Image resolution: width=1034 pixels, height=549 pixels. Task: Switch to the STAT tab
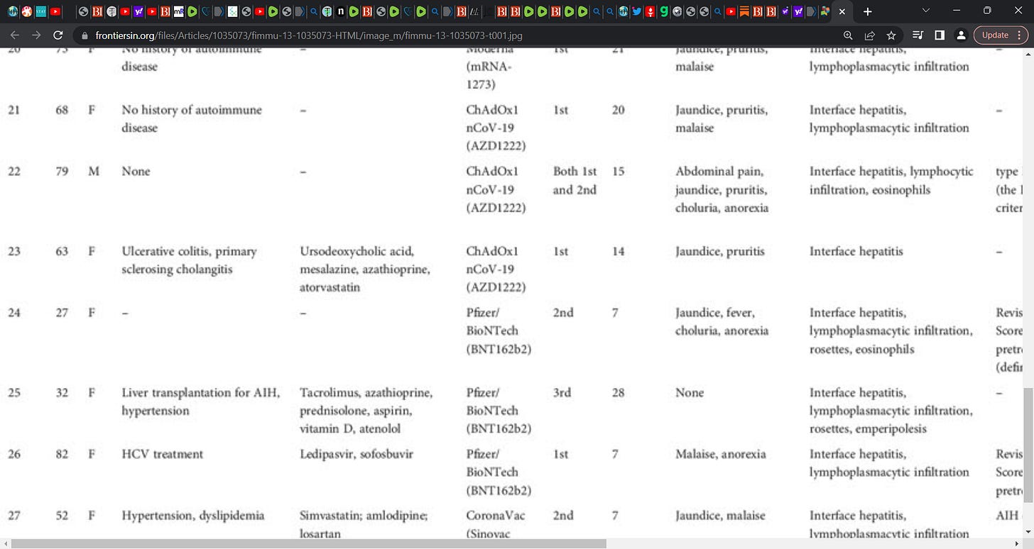click(x=41, y=11)
